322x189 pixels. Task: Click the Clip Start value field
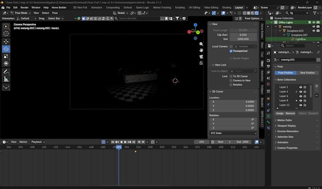243,35
